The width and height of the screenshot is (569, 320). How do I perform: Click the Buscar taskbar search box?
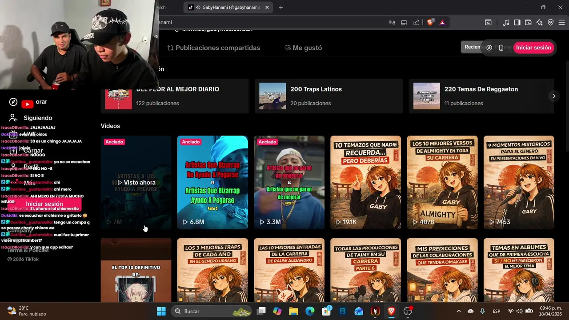212,311
